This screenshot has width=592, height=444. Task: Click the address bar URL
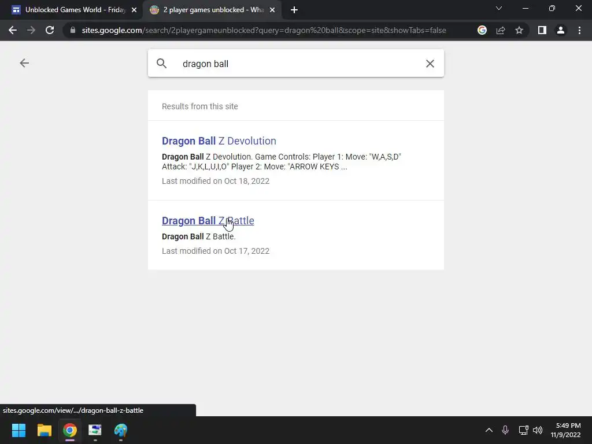point(264,30)
